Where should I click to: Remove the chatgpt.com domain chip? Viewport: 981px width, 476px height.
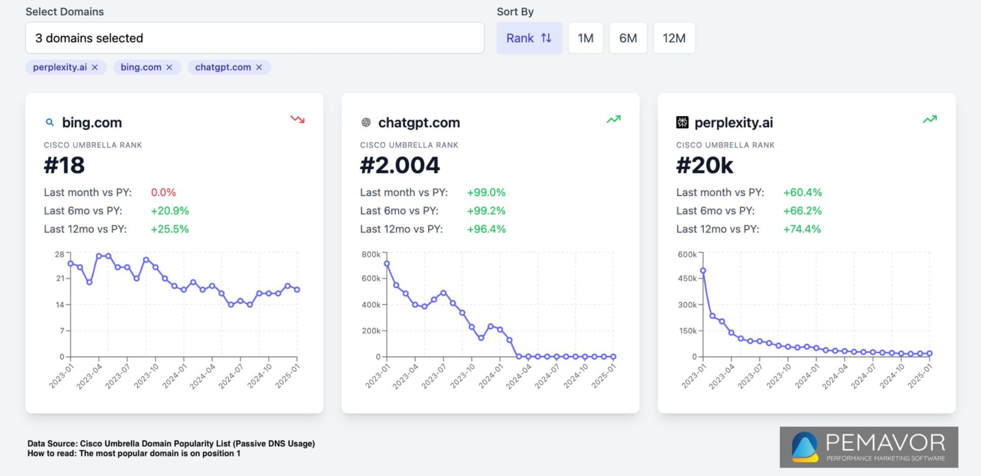tap(259, 68)
